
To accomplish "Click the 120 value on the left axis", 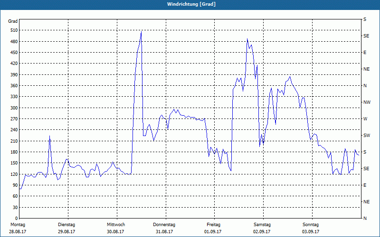I will [x=14, y=174].
